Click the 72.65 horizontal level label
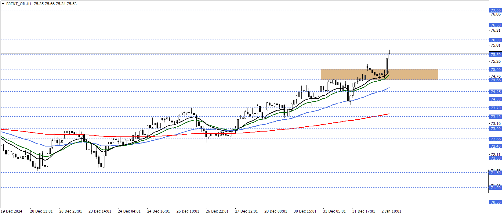 495,139
